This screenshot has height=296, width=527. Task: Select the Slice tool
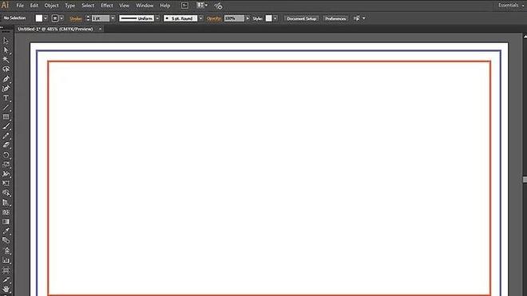(x=6, y=279)
